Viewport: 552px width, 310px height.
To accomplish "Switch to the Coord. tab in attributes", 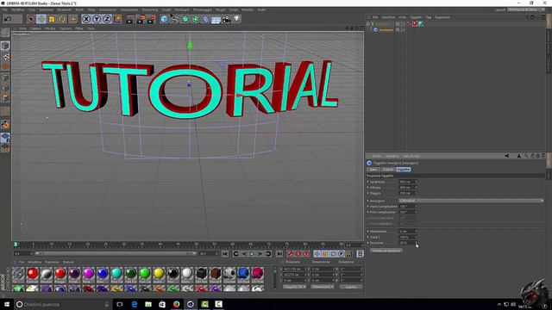I will [388, 170].
